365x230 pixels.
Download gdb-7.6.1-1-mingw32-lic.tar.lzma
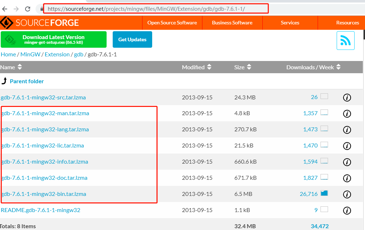43,146
